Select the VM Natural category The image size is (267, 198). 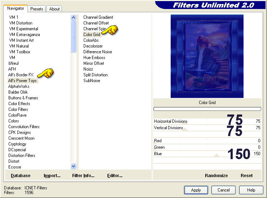click(19, 46)
